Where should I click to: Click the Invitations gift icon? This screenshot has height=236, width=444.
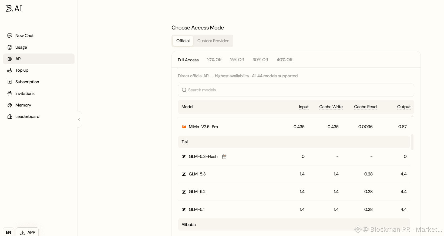tap(10, 94)
